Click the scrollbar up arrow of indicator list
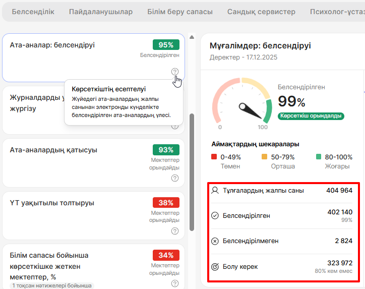This screenshot has height=289, width=365. click(x=192, y=37)
